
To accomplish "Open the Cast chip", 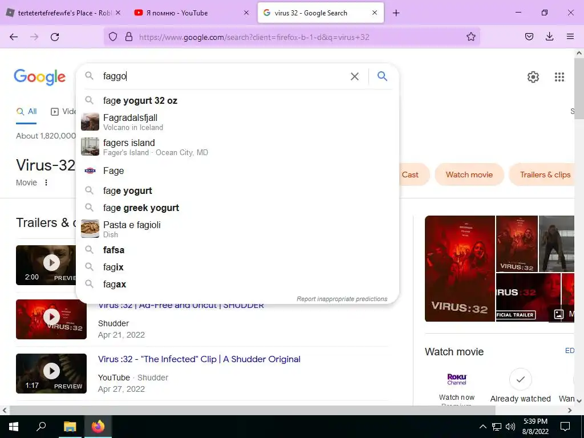I will point(413,175).
